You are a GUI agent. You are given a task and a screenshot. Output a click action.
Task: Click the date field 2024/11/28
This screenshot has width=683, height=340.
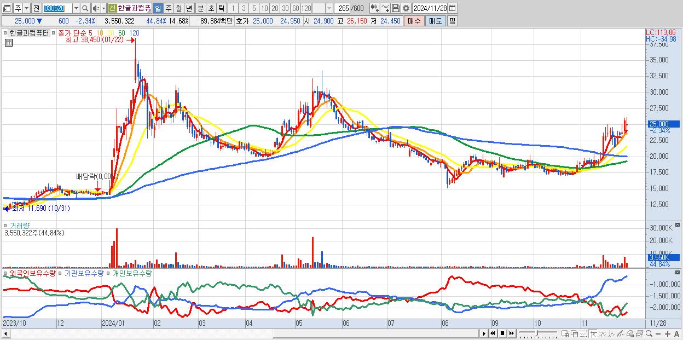430,8
